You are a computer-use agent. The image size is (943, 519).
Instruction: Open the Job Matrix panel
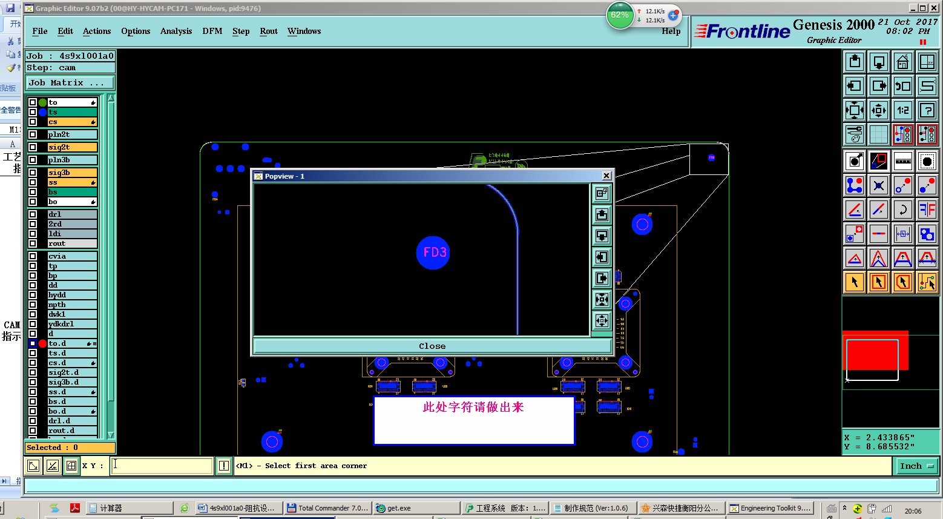[x=70, y=83]
